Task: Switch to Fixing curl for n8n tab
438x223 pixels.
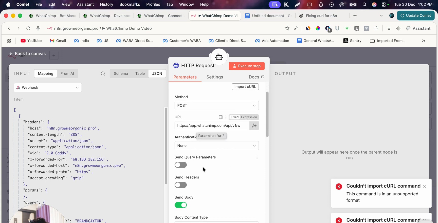Action: pos(321,16)
